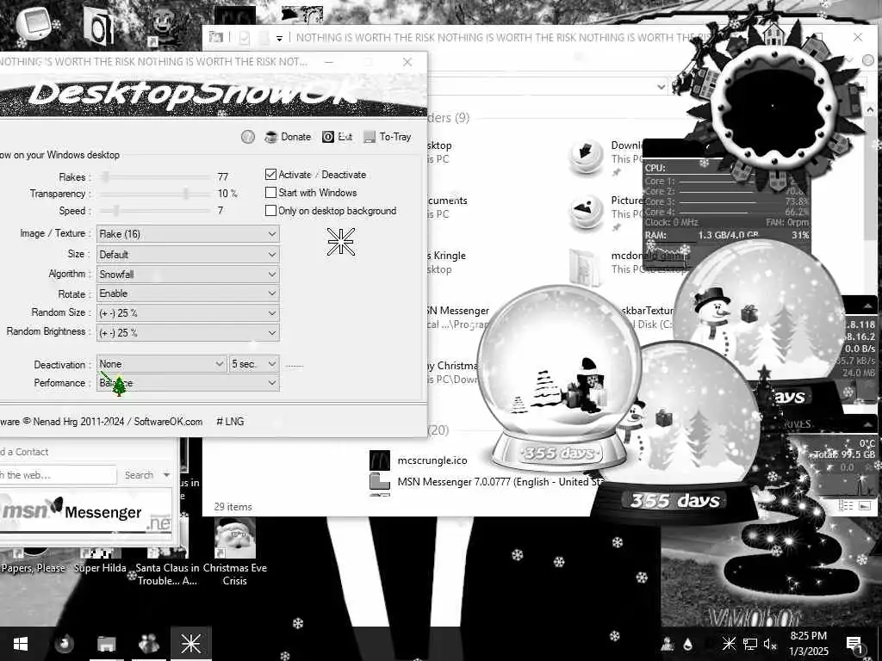Open the Random Size dropdown
Viewport: 882px width, 661px height.
point(188,312)
